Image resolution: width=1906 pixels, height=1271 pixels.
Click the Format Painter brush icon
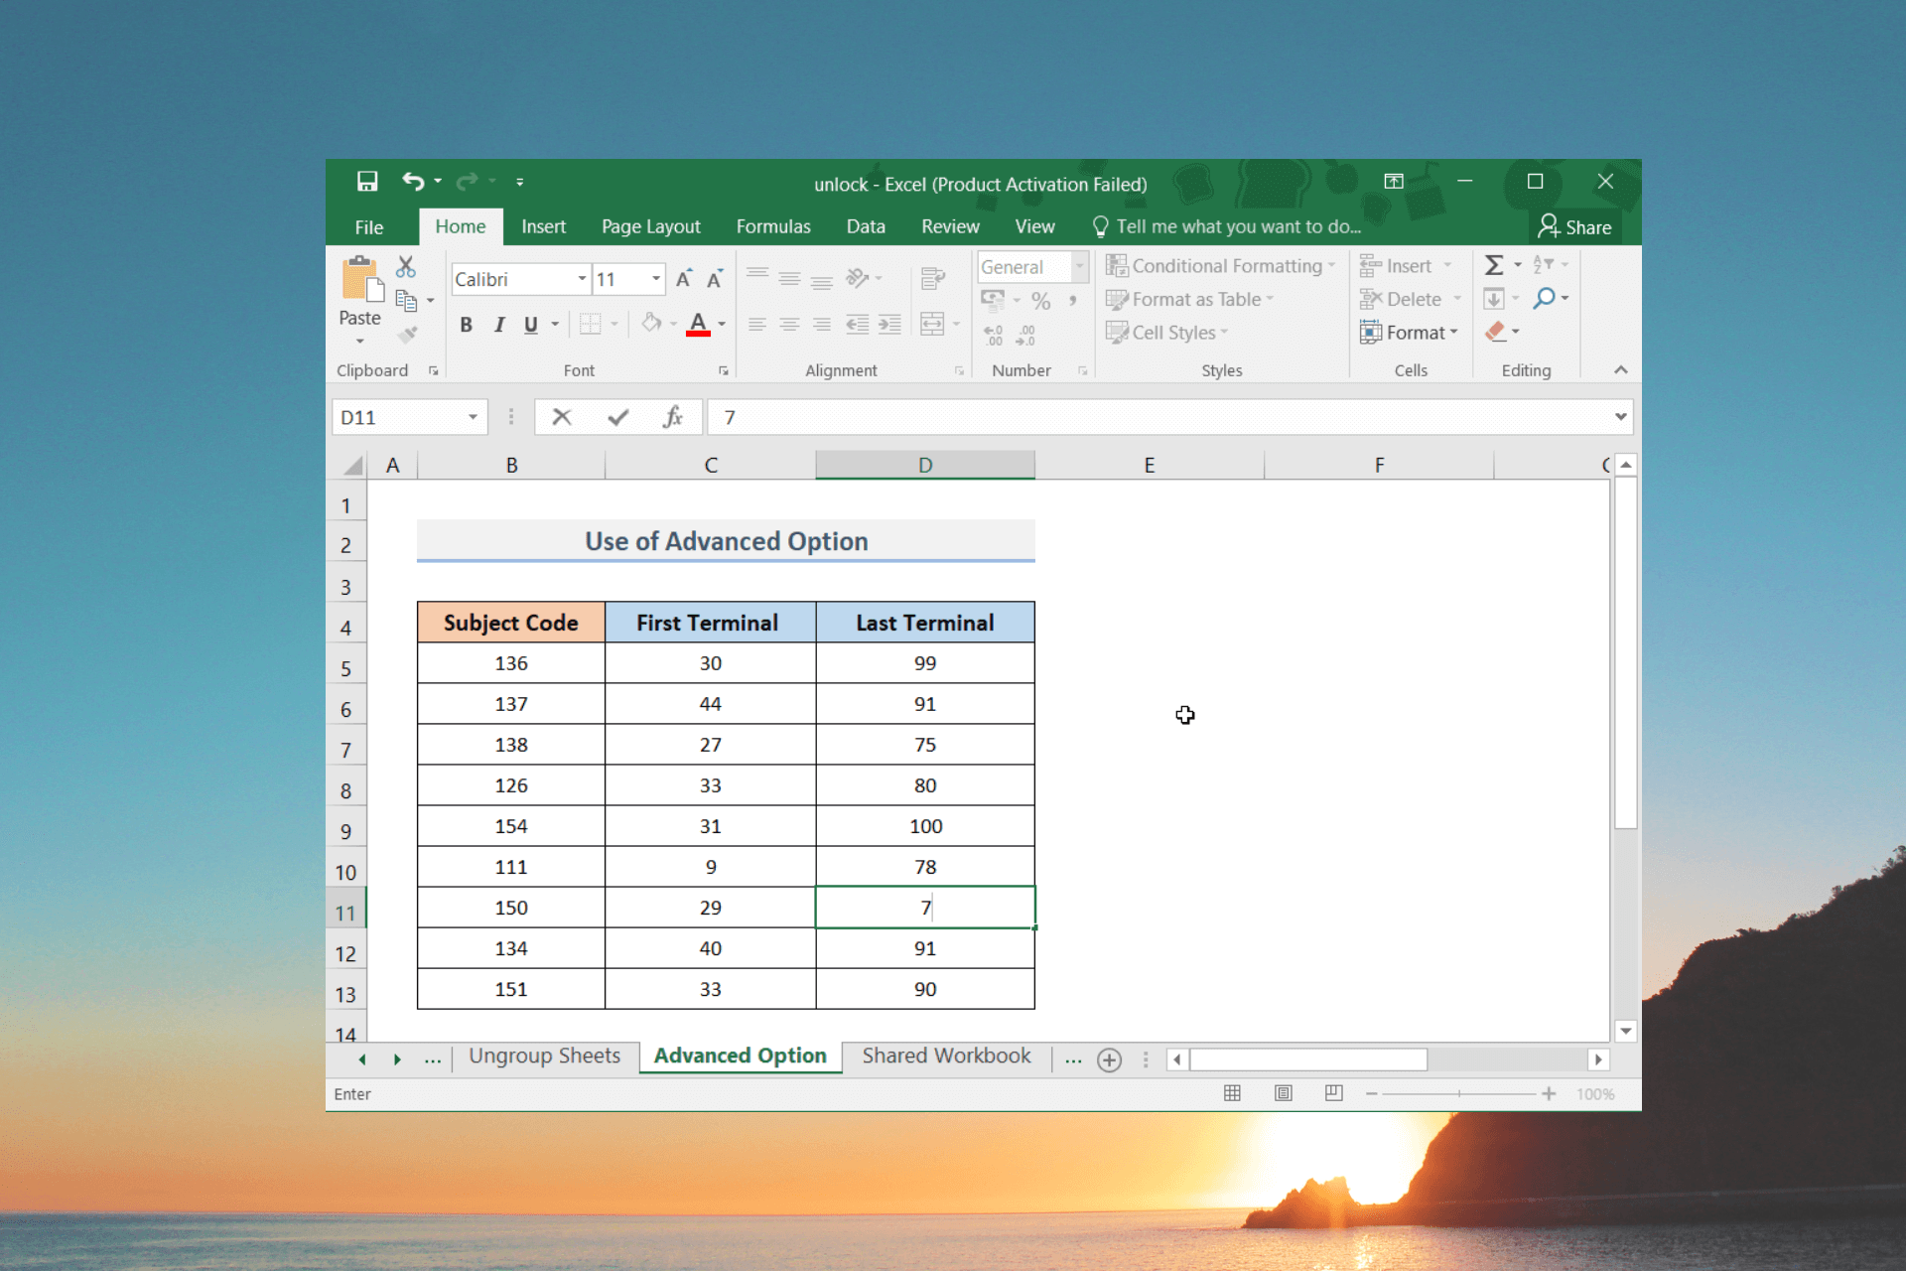pyautogui.click(x=407, y=335)
